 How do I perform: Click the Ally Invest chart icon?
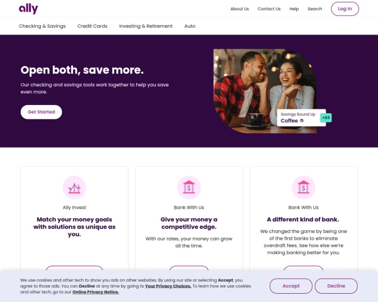tap(74, 187)
